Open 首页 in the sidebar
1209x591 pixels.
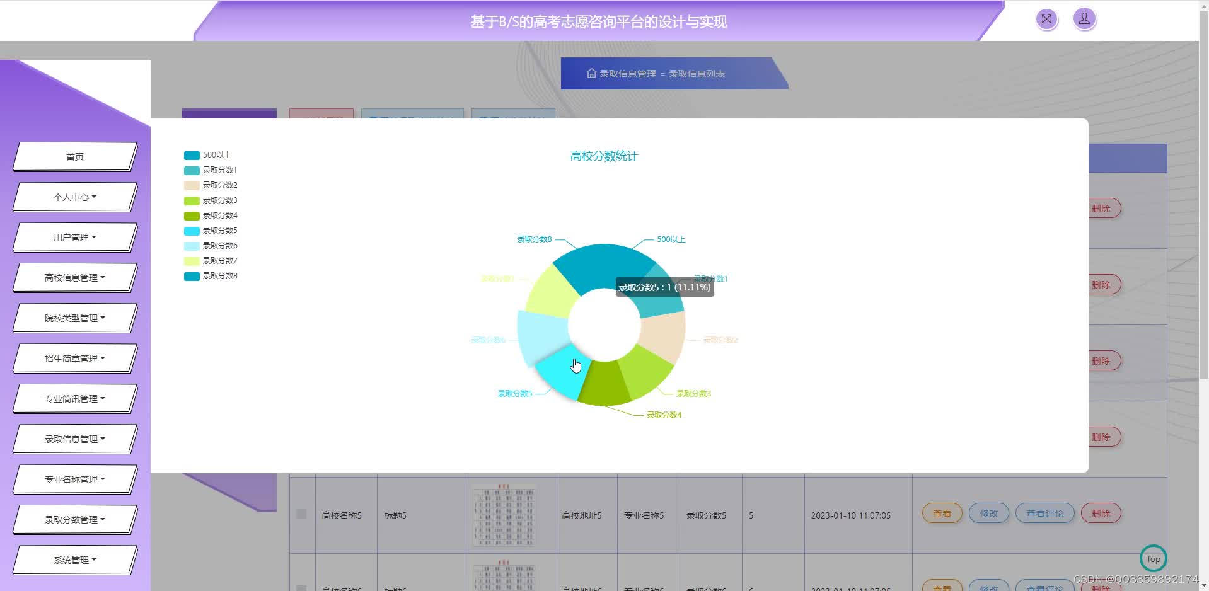point(75,157)
